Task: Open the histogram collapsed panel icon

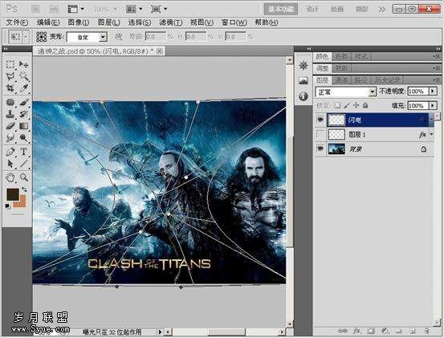Action: point(303,80)
